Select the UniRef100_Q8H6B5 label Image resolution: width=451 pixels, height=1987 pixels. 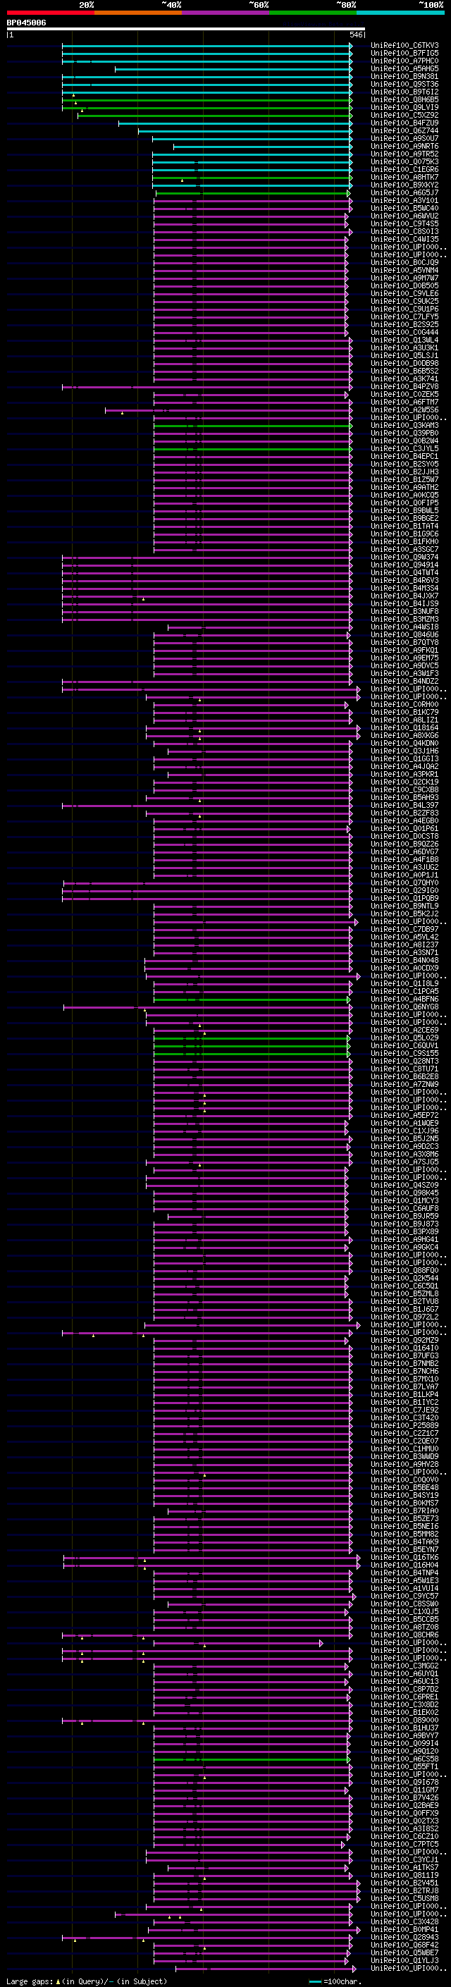click(404, 99)
